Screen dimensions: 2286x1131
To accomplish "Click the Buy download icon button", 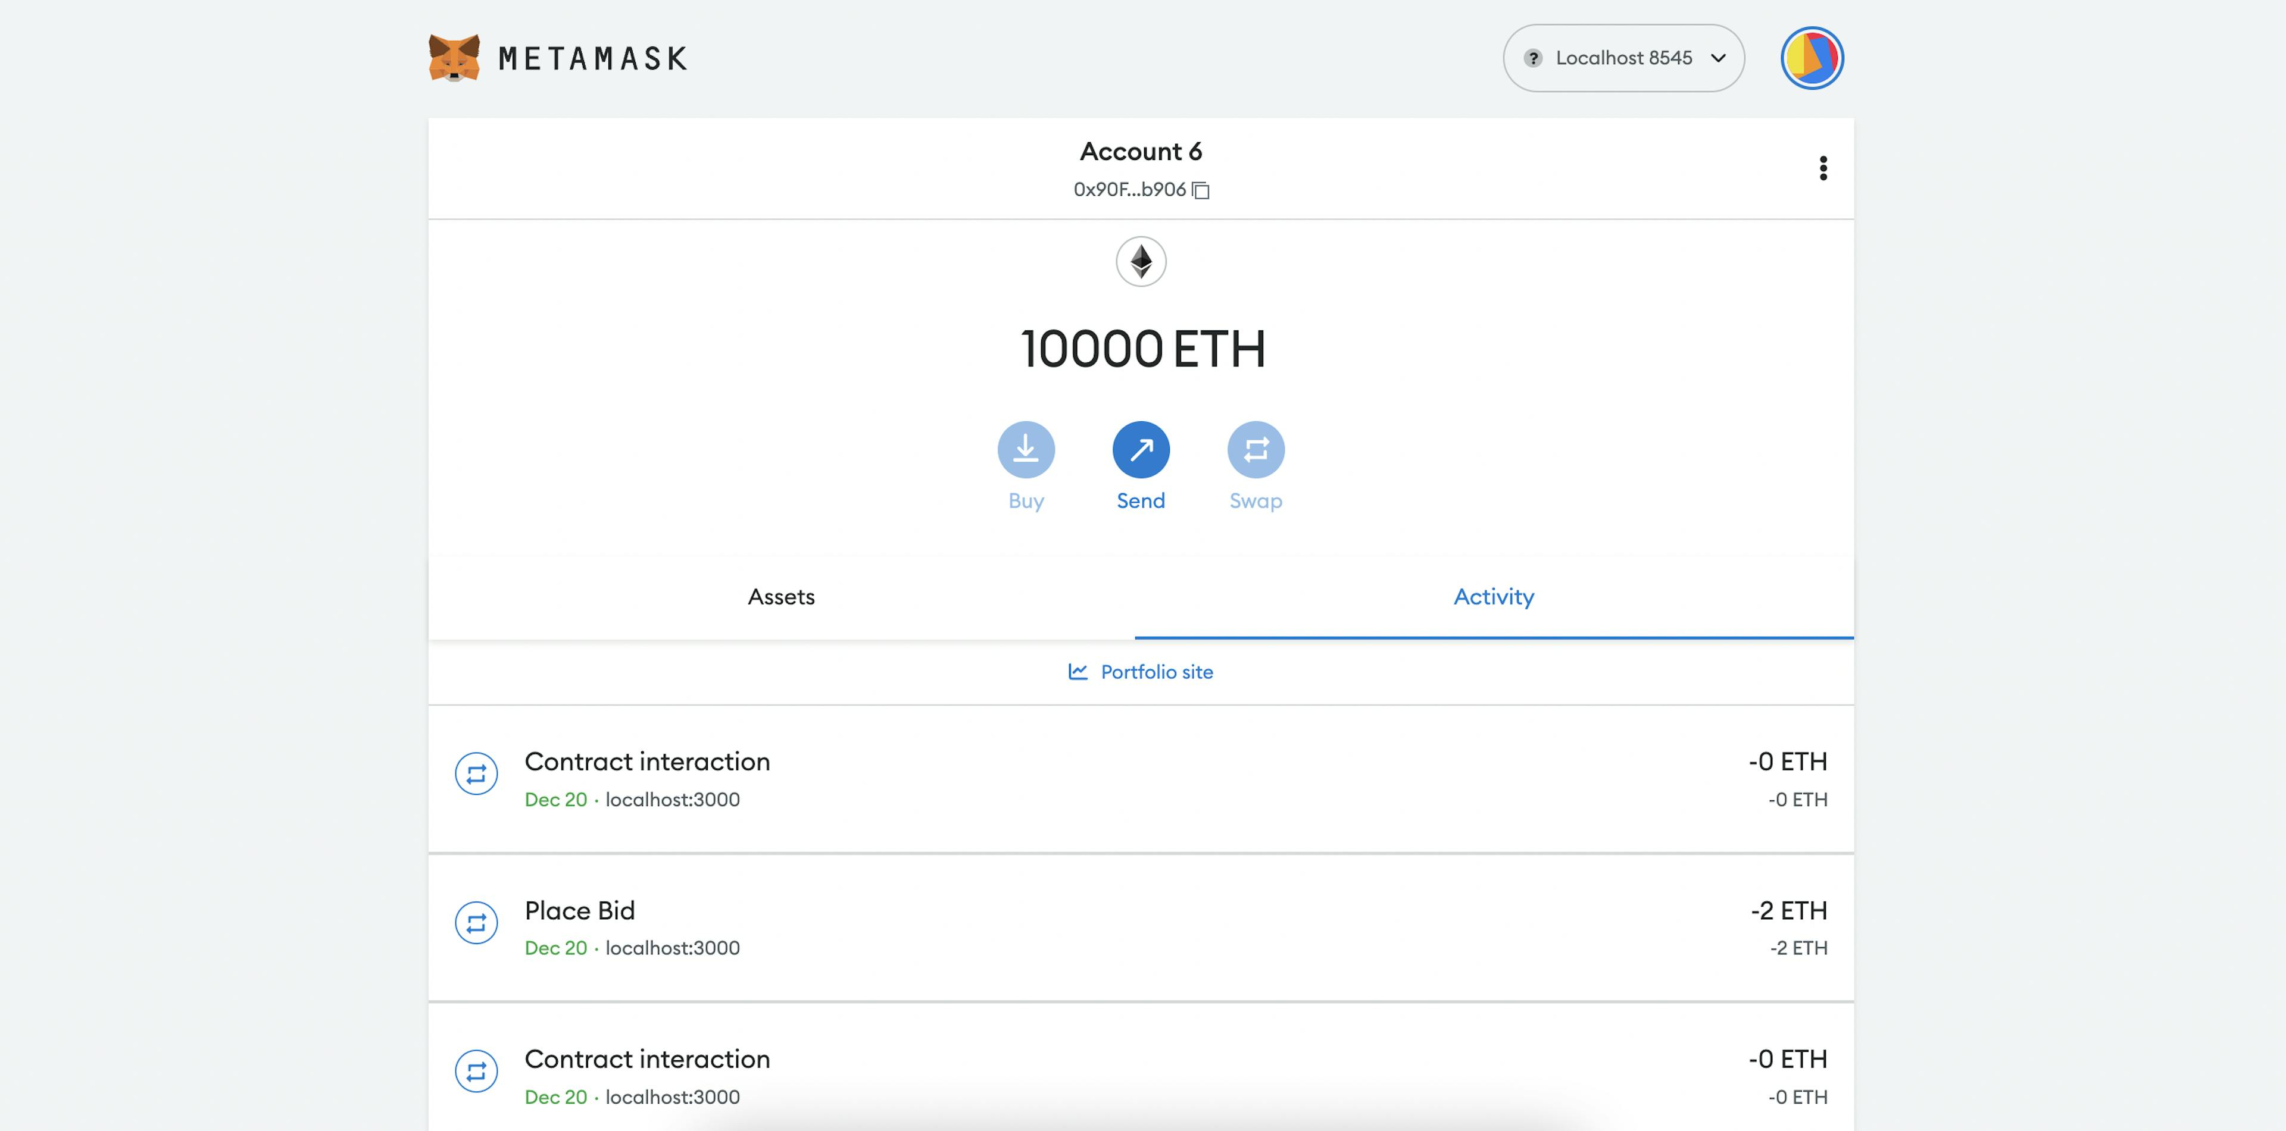I will 1026,450.
